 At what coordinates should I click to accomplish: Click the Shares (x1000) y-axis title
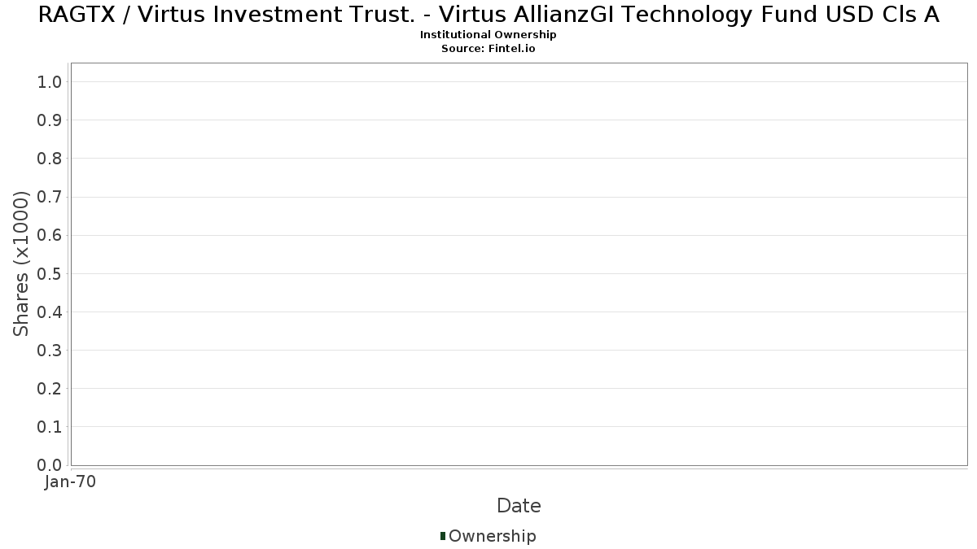click(21, 264)
